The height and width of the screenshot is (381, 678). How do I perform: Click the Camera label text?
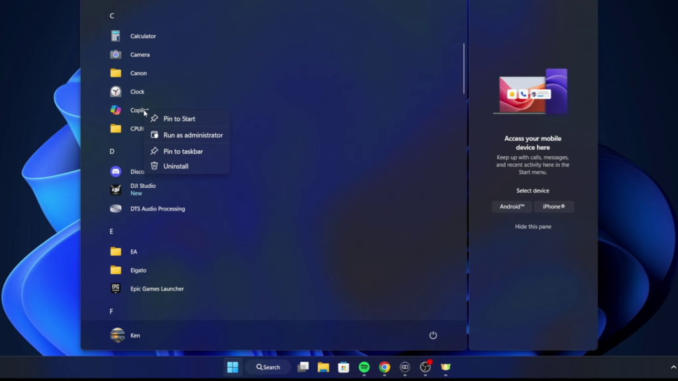tap(140, 55)
